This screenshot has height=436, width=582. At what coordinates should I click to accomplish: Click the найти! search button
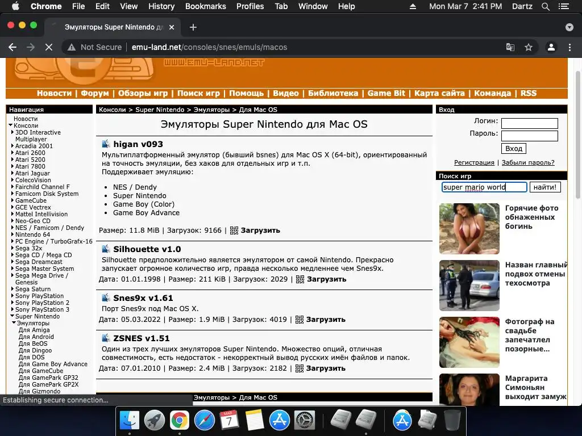point(545,187)
